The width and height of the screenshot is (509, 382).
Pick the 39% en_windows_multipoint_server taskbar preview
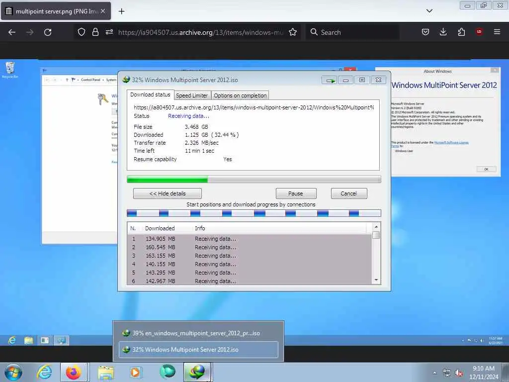pyautogui.click(x=198, y=333)
